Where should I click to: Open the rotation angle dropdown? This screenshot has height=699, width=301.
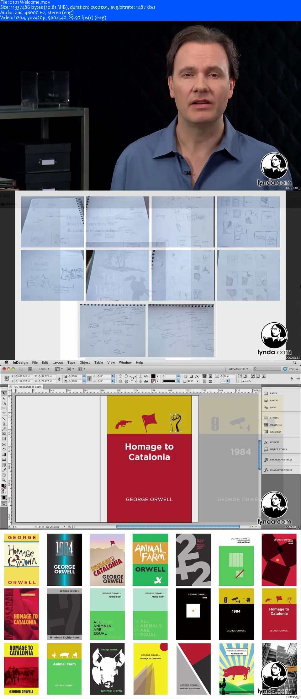113,376
